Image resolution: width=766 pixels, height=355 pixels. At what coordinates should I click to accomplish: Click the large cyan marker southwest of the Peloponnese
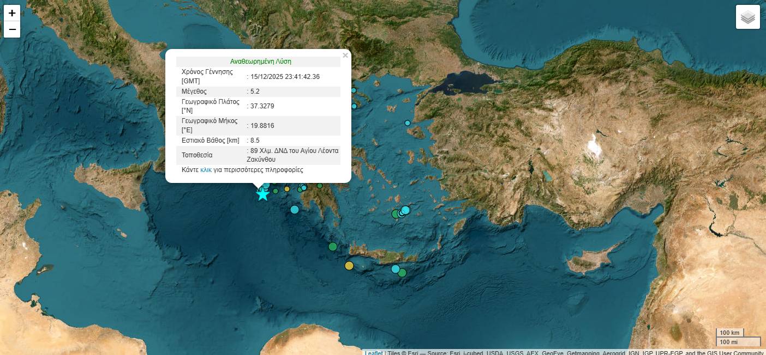[295, 210]
